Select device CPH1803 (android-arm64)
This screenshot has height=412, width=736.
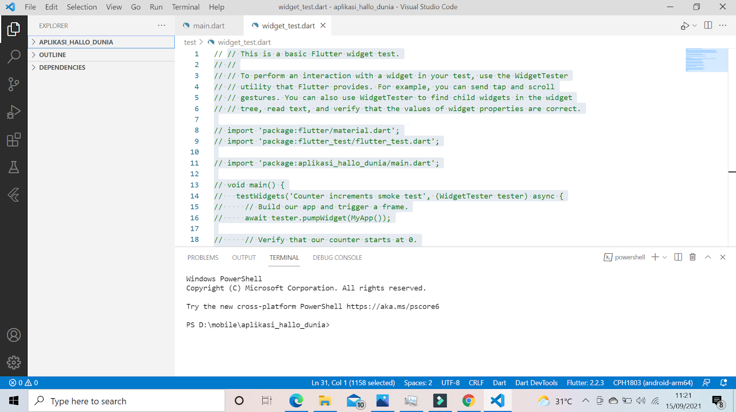[653, 383]
